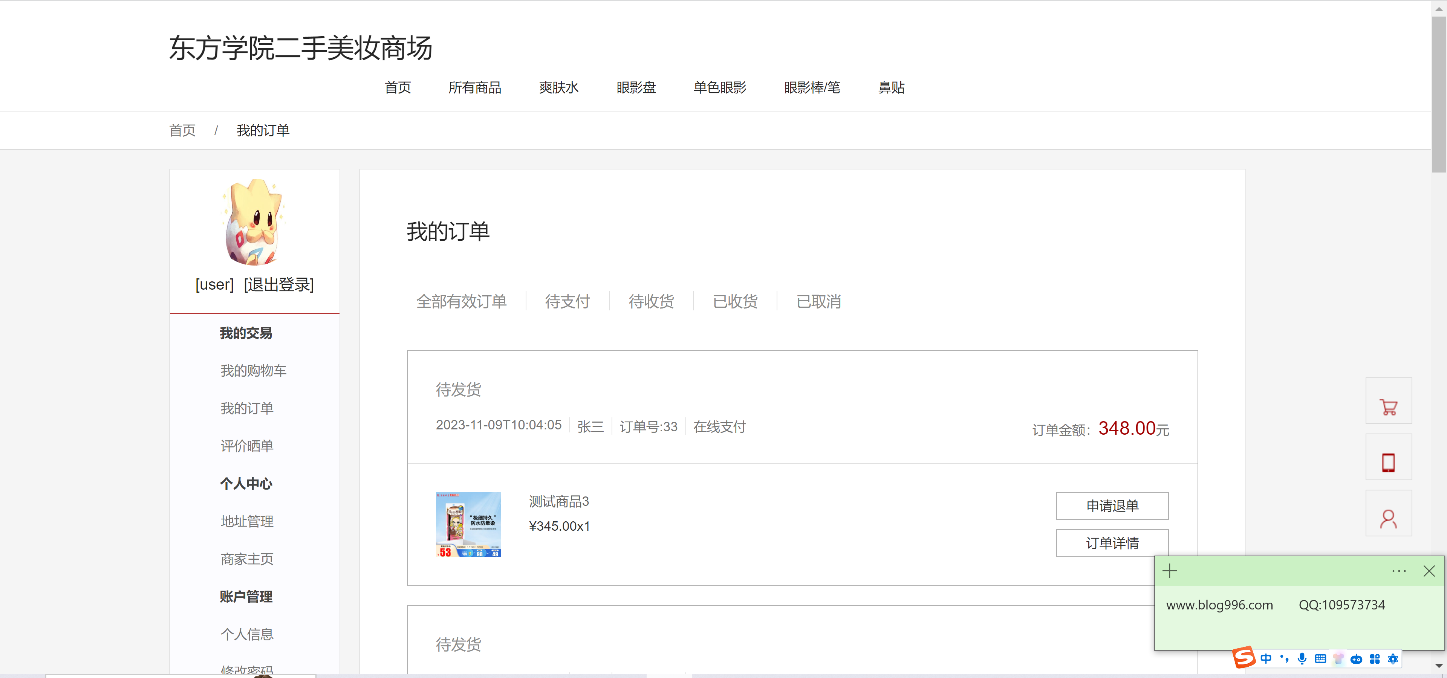Click the vertical scrollbar thumb
1447x678 pixels.
click(1439, 94)
